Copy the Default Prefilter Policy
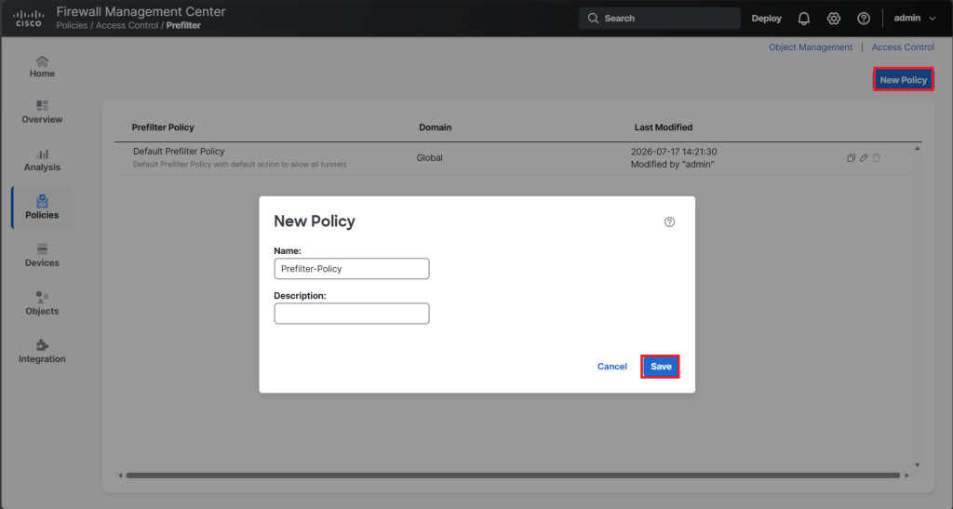The image size is (953, 509). (x=851, y=158)
